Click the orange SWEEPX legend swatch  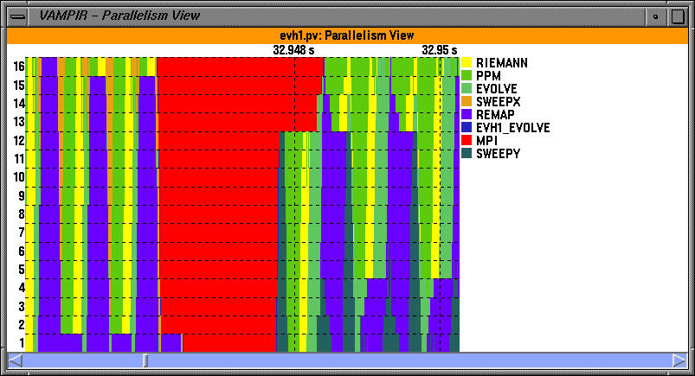[467, 101]
